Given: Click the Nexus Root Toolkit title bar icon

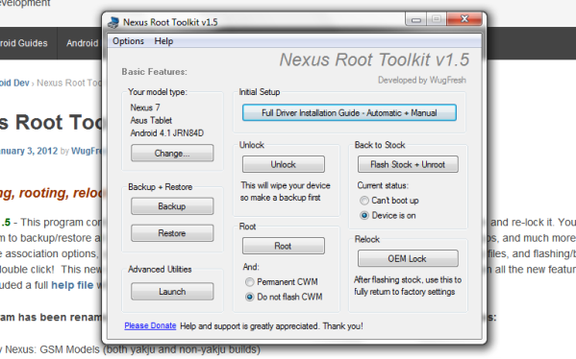Looking at the screenshot, I should pyautogui.click(x=113, y=22).
